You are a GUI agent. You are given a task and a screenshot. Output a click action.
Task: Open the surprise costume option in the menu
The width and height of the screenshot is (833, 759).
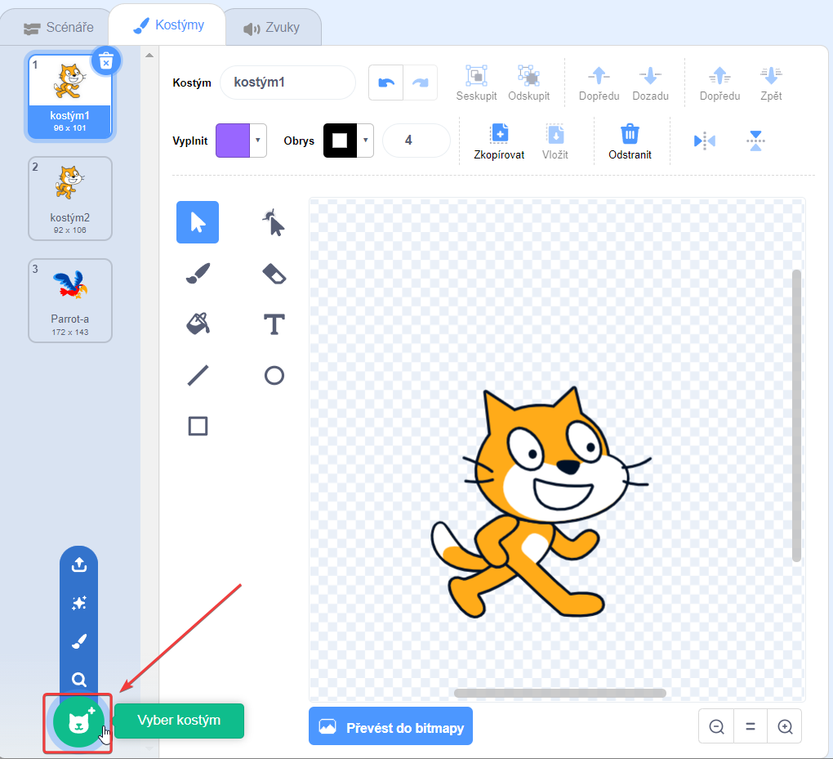[x=78, y=603]
